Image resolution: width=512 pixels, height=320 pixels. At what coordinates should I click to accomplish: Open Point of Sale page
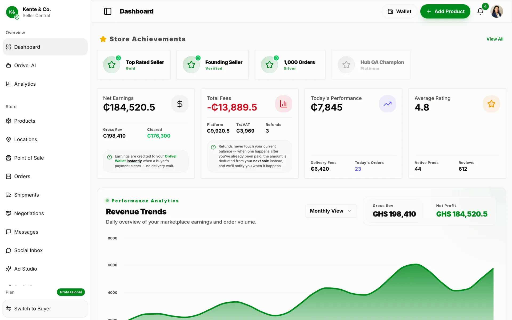45,158
